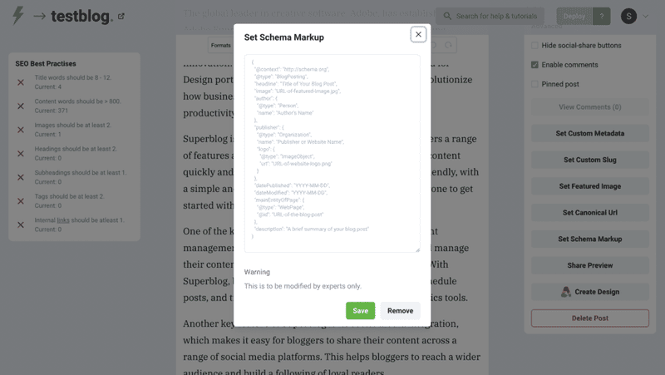
Task: Click the S user avatar
Action: point(629,16)
